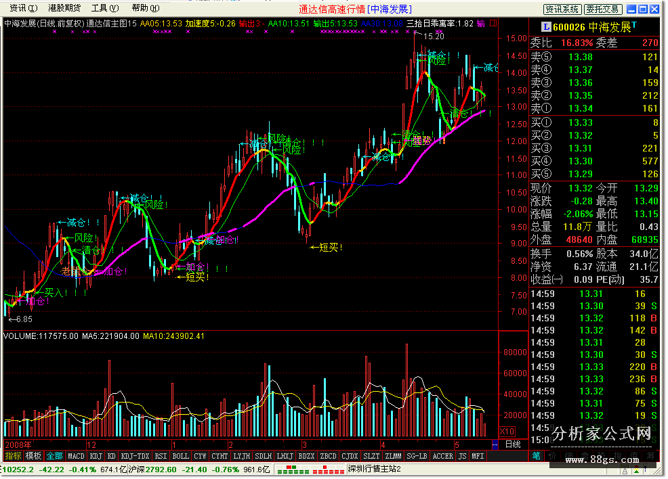Click the 日线 period selector
The image size is (668, 479).
[x=514, y=444]
